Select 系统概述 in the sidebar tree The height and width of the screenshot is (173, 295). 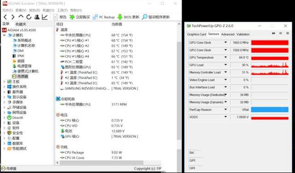coord(24,40)
